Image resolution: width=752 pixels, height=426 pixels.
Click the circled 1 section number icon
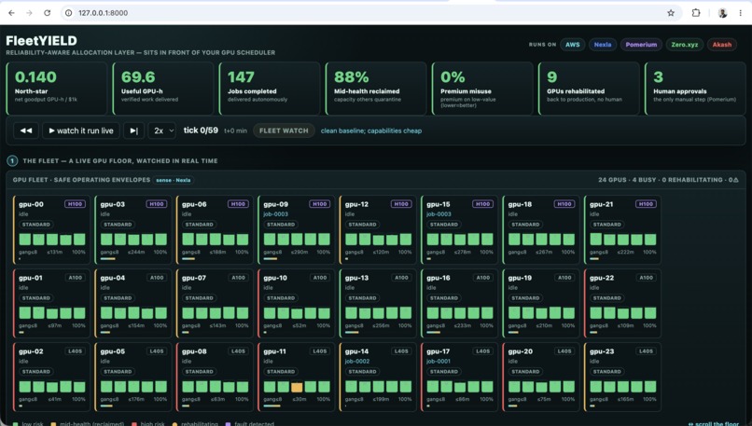12,161
